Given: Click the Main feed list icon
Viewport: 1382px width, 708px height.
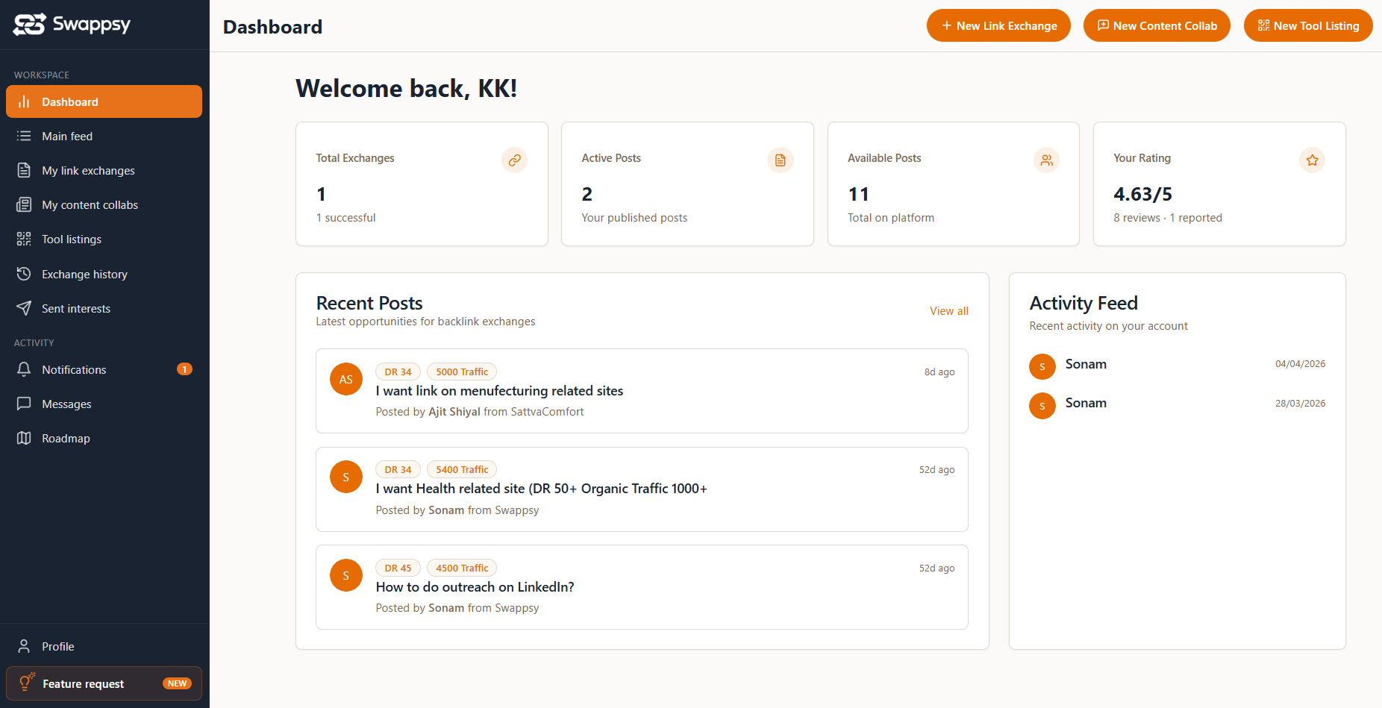Looking at the screenshot, I should coord(24,136).
